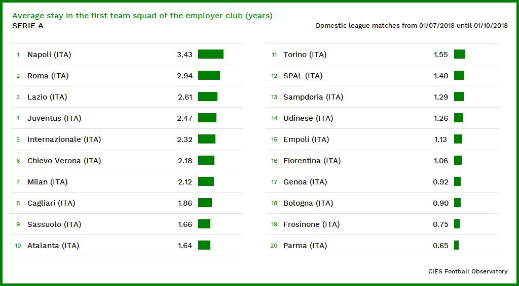Click the Napoli (ITA) team name

(49, 55)
